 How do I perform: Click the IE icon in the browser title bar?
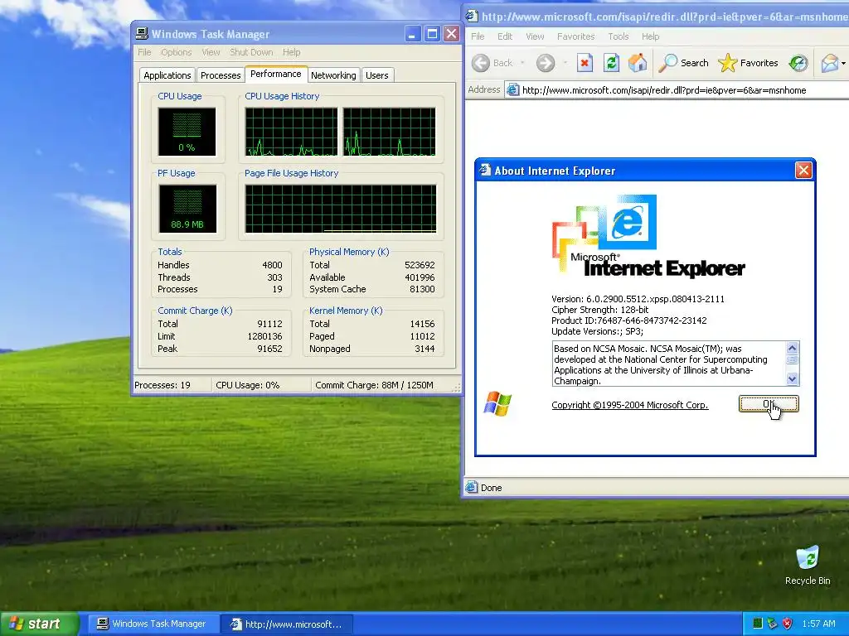click(x=472, y=17)
